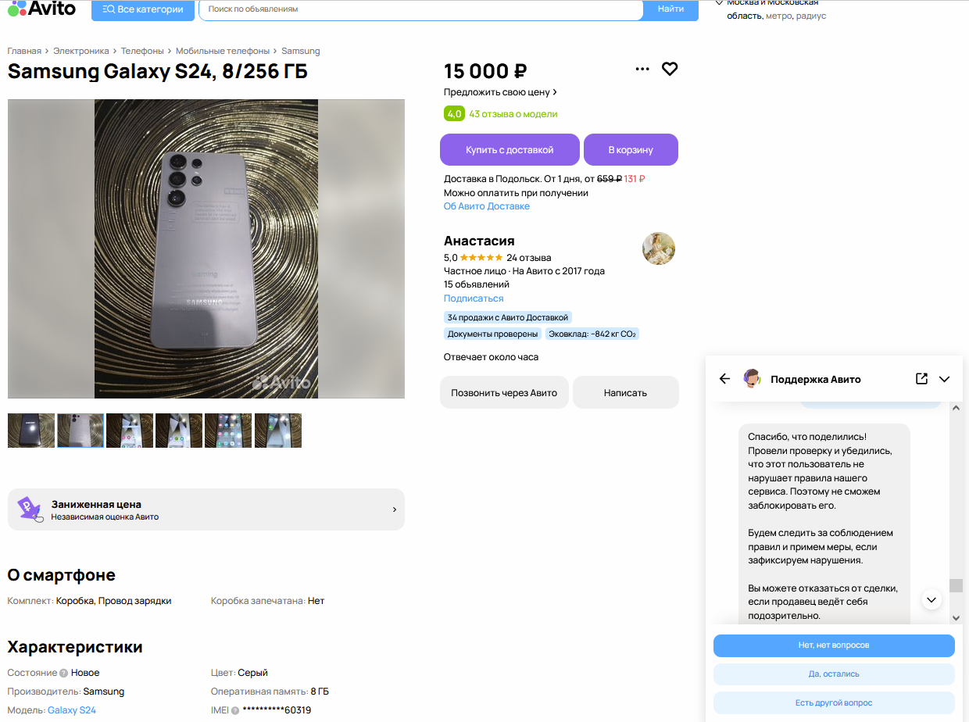Click the Avito logo
The height and width of the screenshot is (722, 969).
tap(42, 8)
